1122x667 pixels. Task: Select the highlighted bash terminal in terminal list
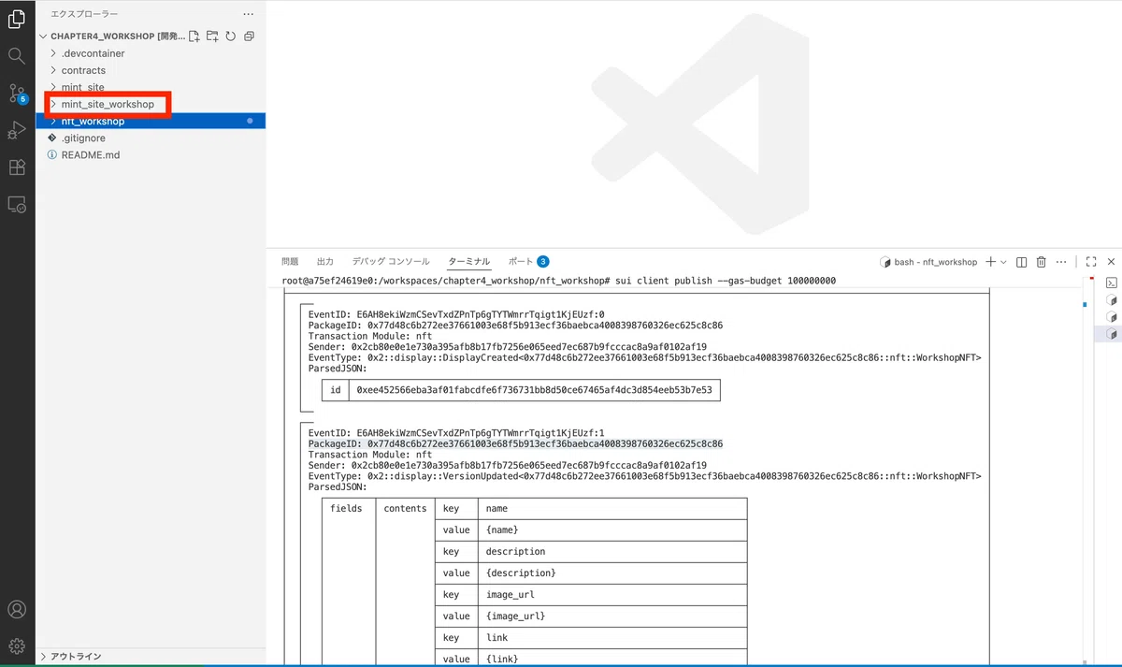(1112, 334)
